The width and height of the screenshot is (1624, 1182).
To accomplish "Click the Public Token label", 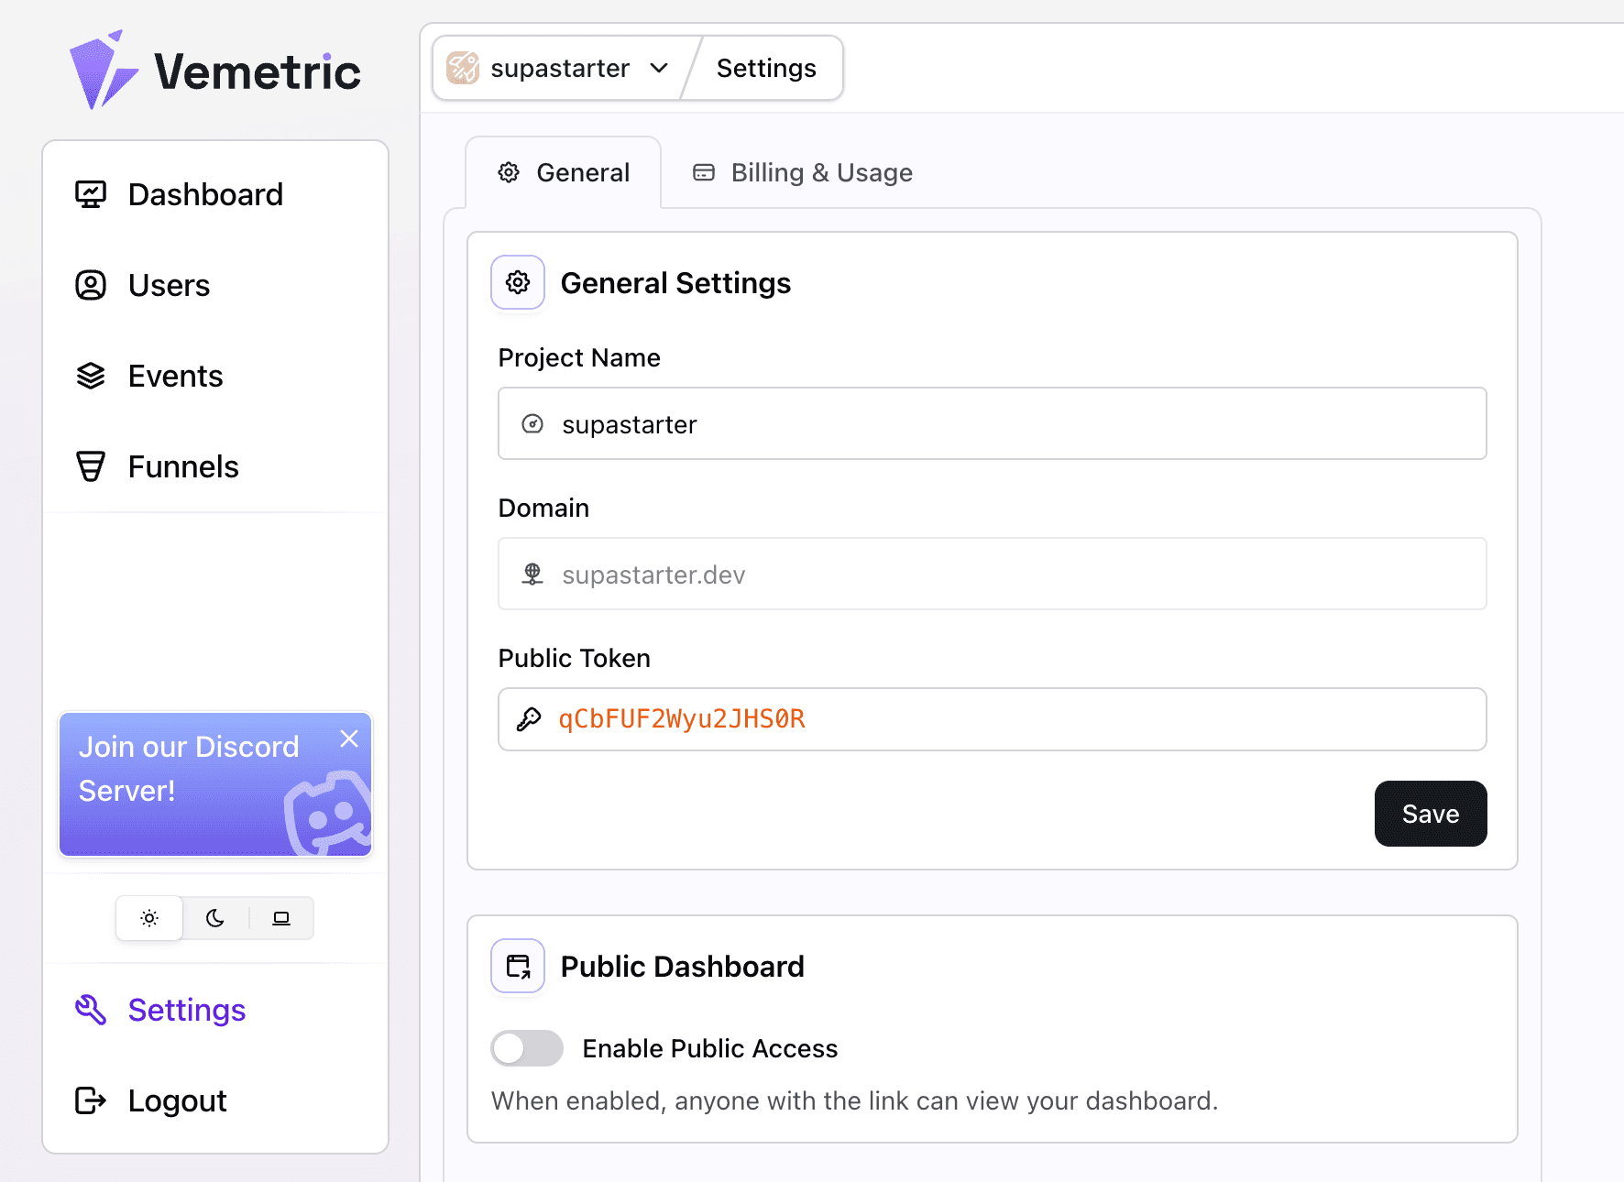I will [575, 658].
